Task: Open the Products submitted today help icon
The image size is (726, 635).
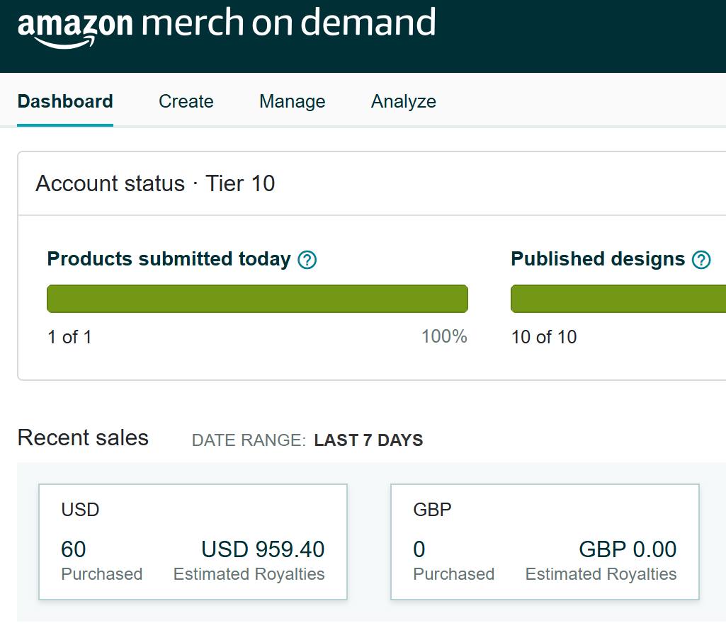Action: 307,260
